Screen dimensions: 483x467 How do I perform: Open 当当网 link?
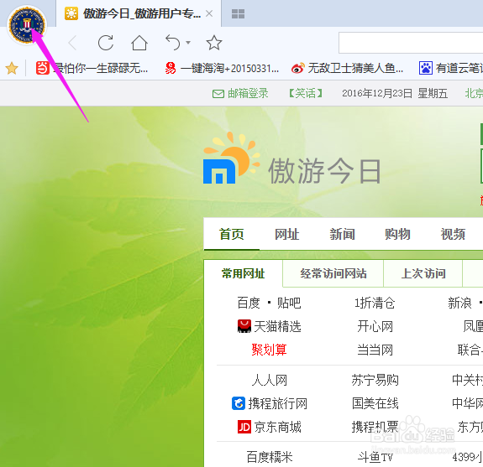(375, 350)
